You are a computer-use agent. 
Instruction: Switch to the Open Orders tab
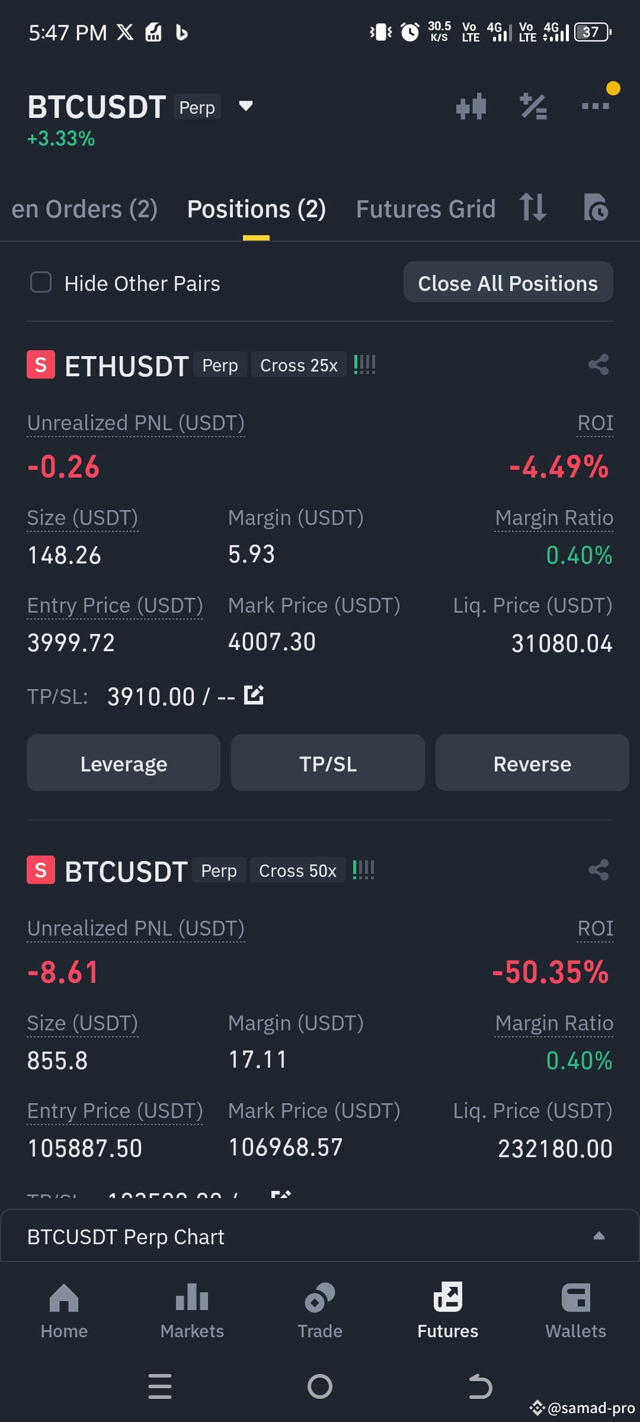click(85, 209)
